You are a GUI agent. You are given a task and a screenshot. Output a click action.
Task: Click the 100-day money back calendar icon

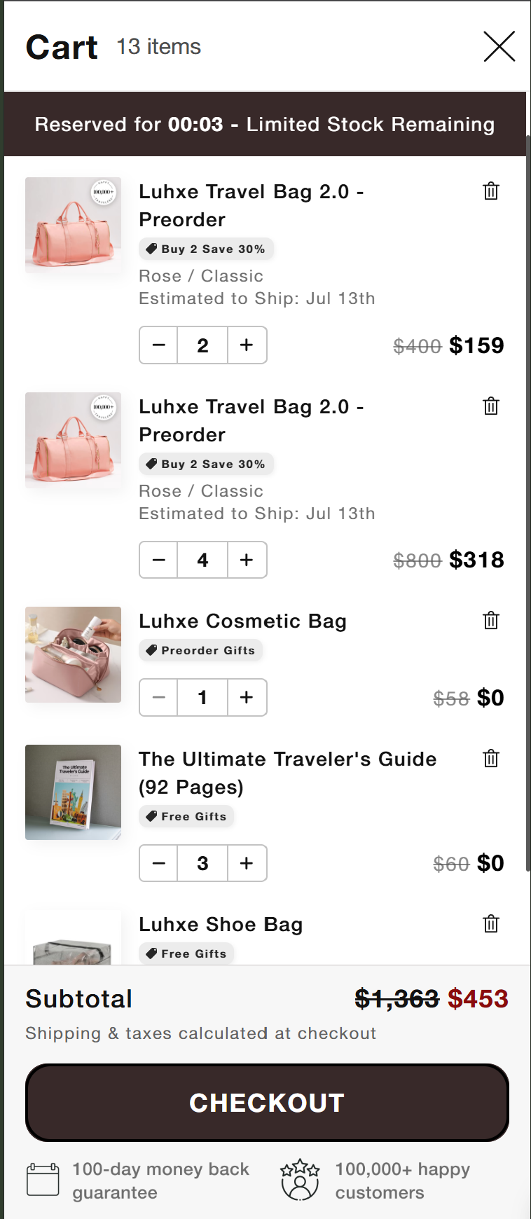(x=43, y=1180)
